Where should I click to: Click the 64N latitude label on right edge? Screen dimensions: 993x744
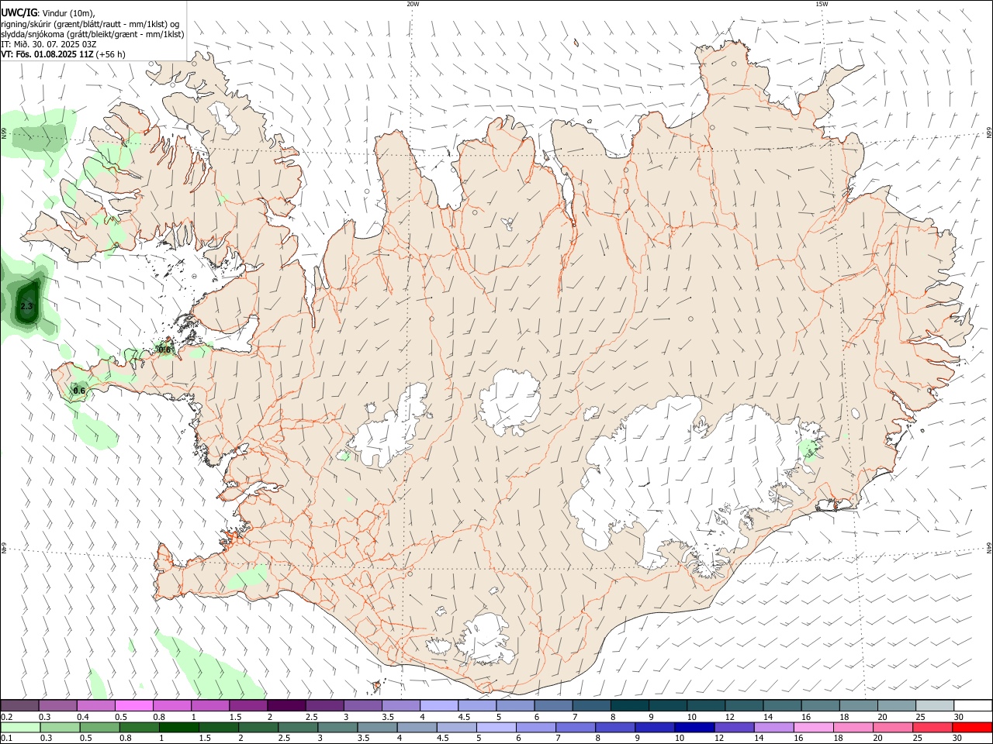(989, 547)
